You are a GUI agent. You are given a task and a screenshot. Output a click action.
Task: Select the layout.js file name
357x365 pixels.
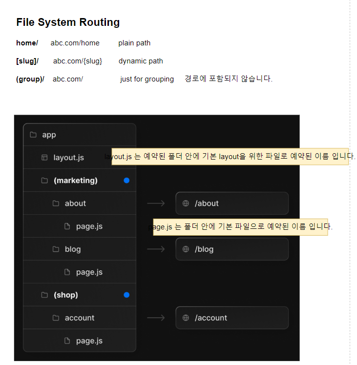pyautogui.click(x=69, y=158)
